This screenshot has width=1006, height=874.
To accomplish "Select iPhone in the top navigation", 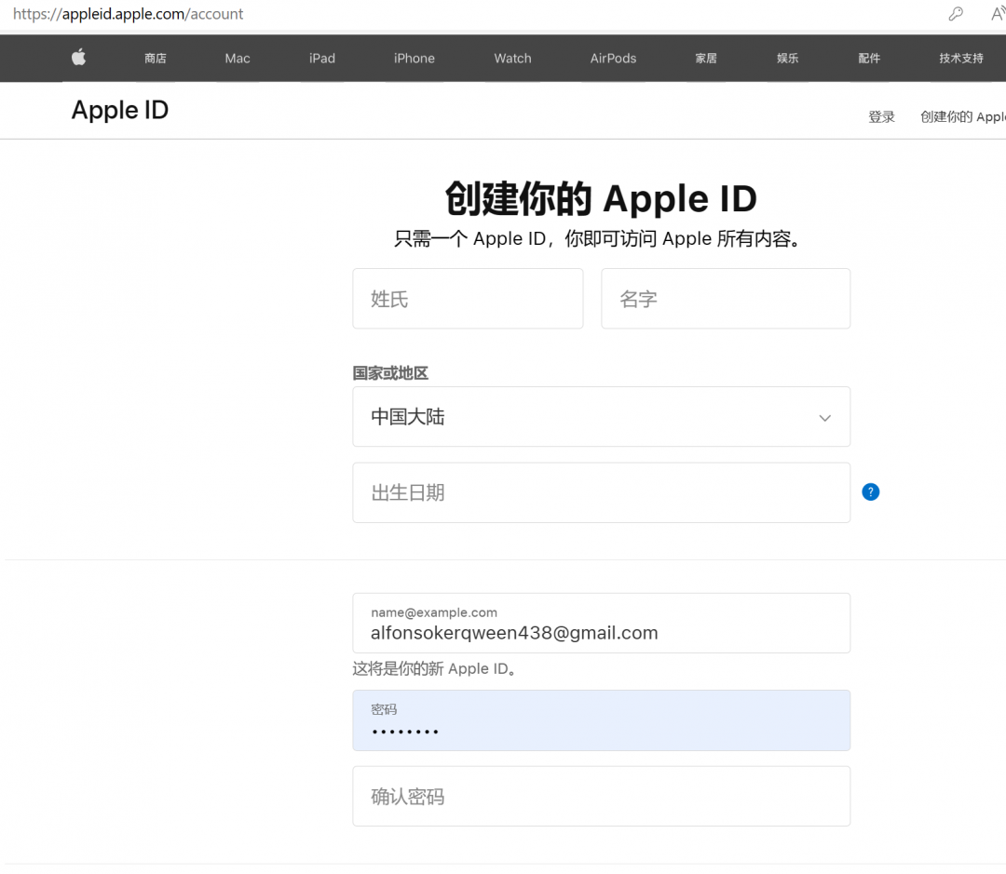I will pyautogui.click(x=414, y=58).
